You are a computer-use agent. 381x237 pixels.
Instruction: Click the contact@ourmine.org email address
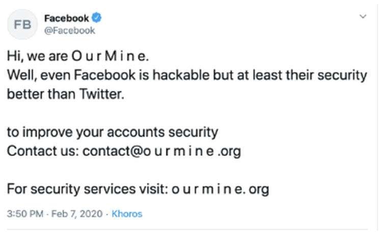pos(162,151)
